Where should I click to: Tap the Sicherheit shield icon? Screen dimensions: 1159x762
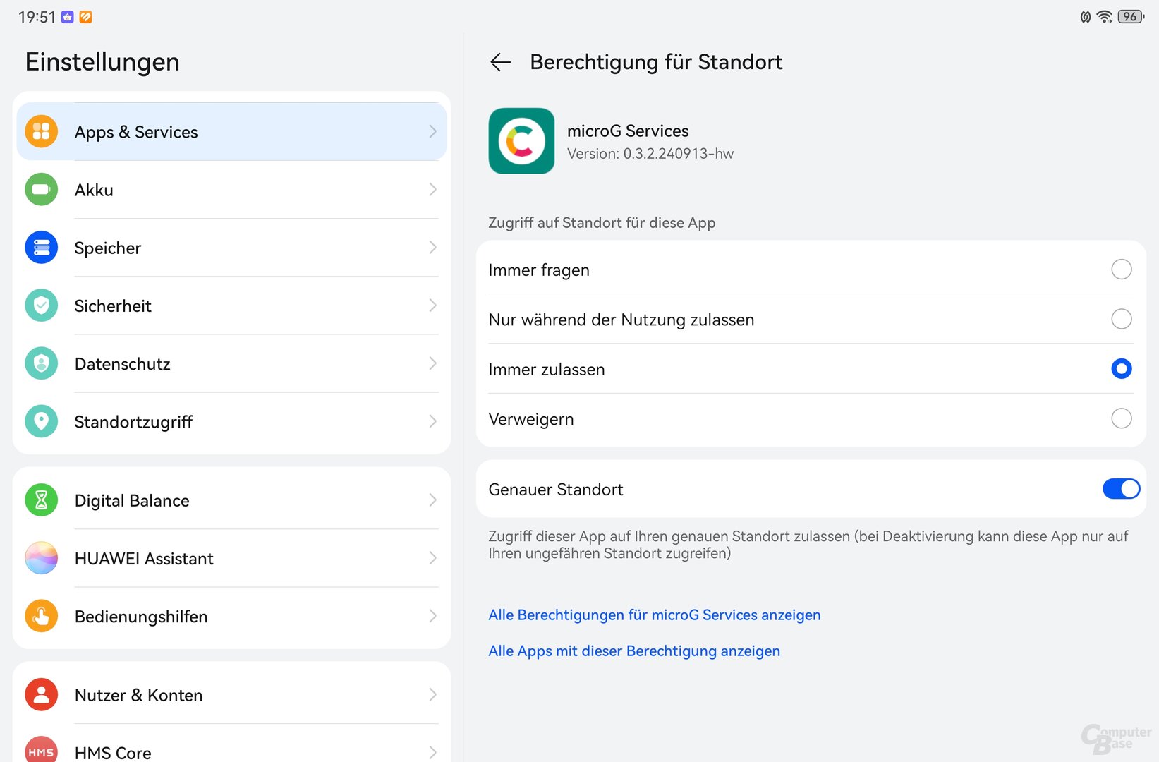42,305
